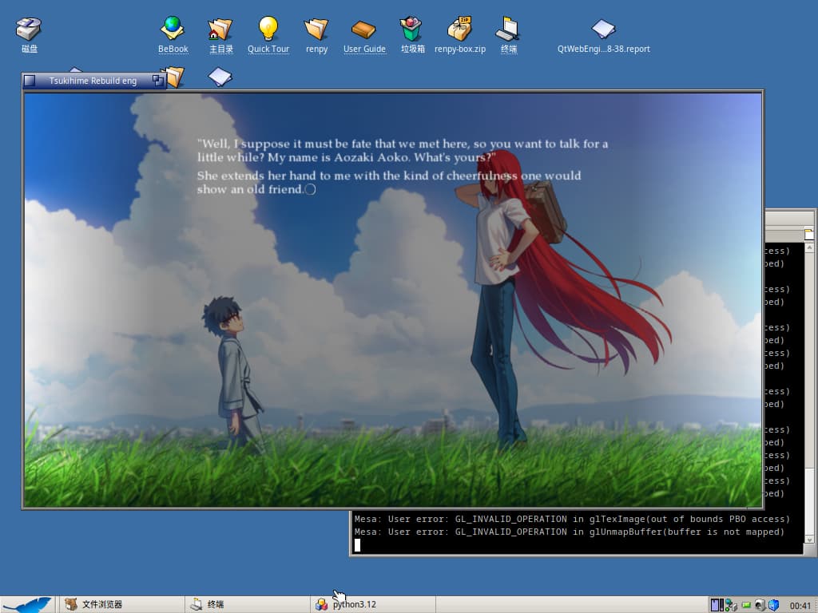This screenshot has height=613, width=818.
Task: Switch to 文件浏览器 in the Deskbar
Action: pos(121,605)
